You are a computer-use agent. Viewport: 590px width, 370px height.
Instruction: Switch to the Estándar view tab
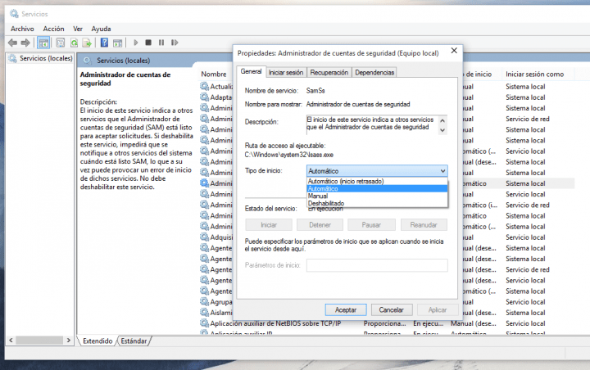pos(134,341)
